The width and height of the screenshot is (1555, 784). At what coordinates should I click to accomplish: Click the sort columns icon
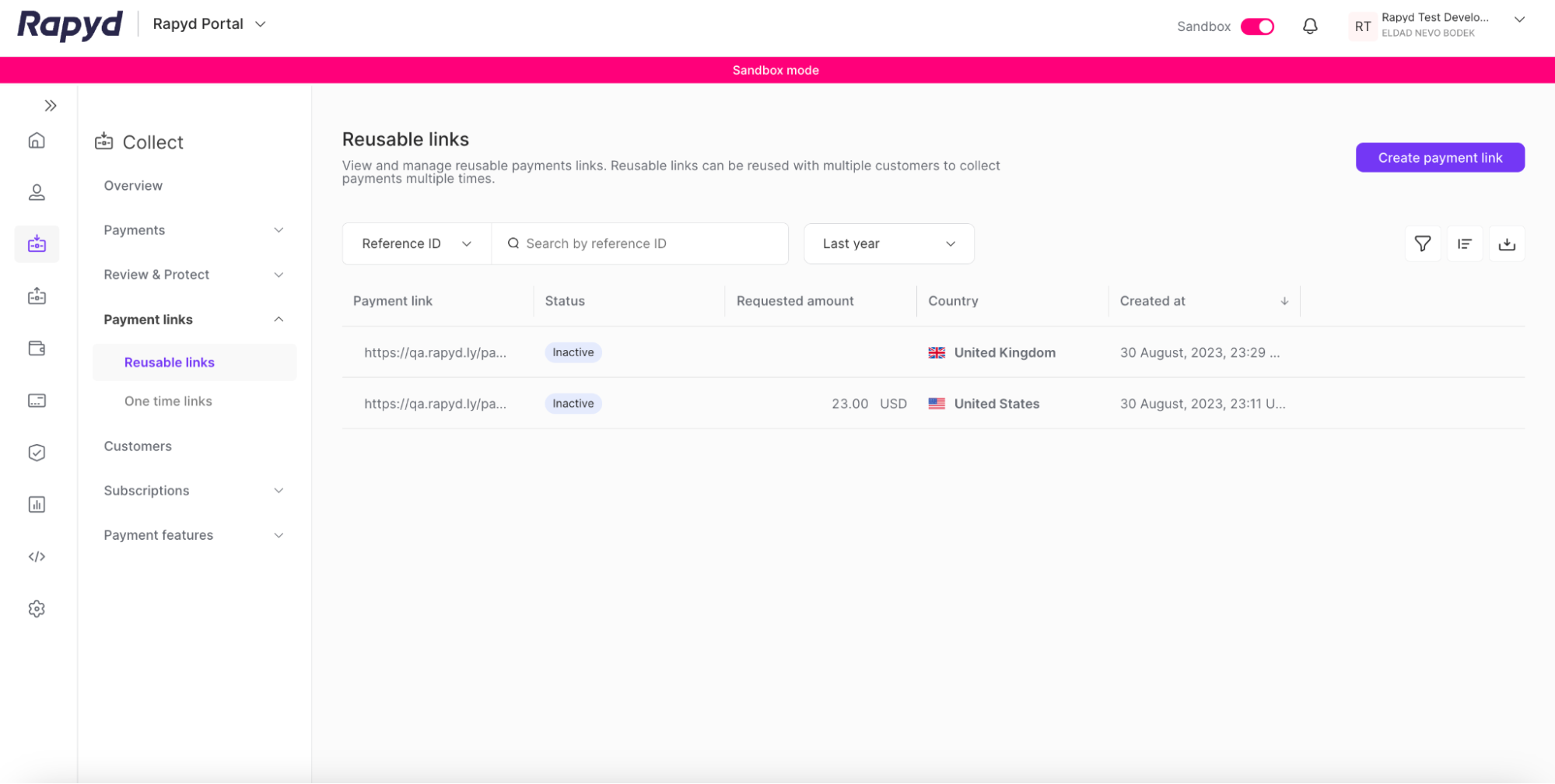pos(1465,243)
